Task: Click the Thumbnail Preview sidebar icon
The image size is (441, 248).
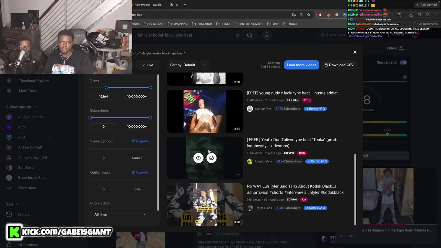Action: [x=9, y=81]
